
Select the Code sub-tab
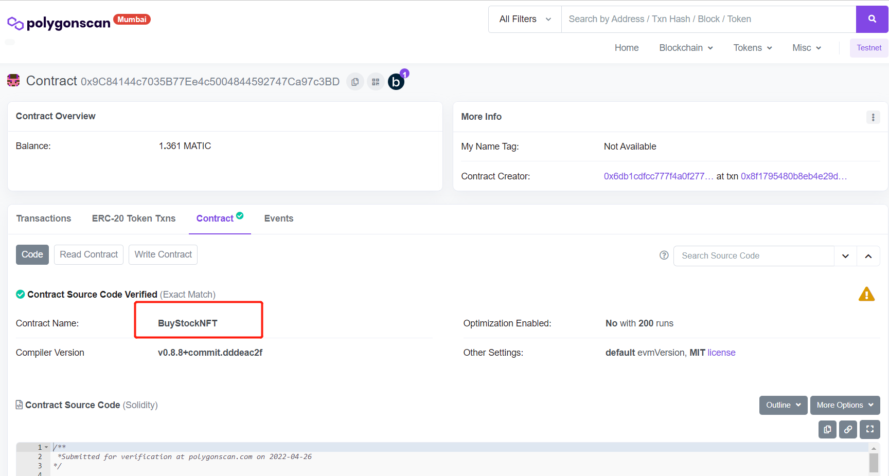[x=32, y=254]
